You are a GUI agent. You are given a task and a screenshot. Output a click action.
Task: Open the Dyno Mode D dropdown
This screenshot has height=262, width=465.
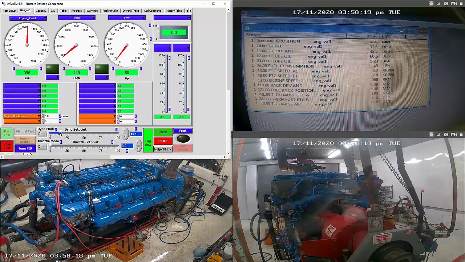(43, 134)
